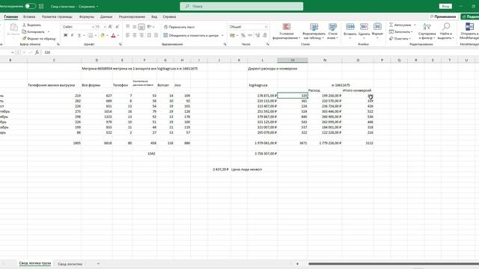Viewport: 479px width, 269px height.
Task: Click the text orientation icon
Action: (149, 27)
